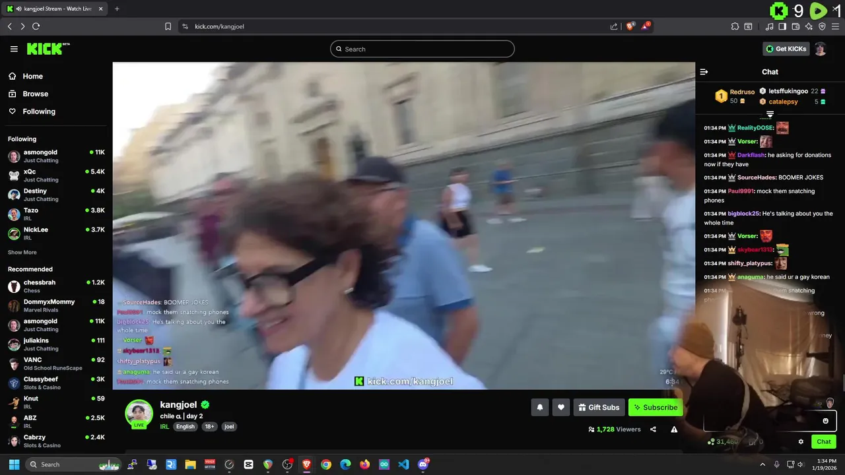Open Windows Start menu

point(14,464)
